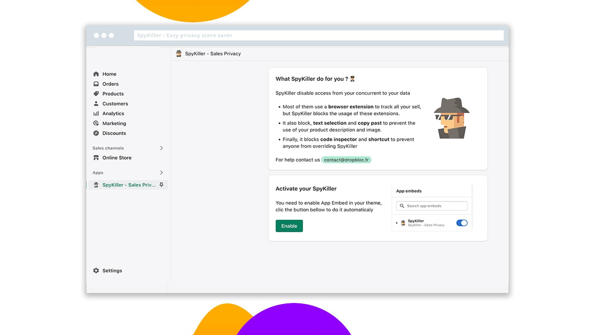Open Discounts percent badge icon

96,133
